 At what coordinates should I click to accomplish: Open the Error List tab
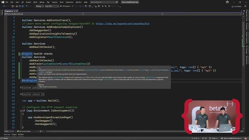click(x=7, y=135)
